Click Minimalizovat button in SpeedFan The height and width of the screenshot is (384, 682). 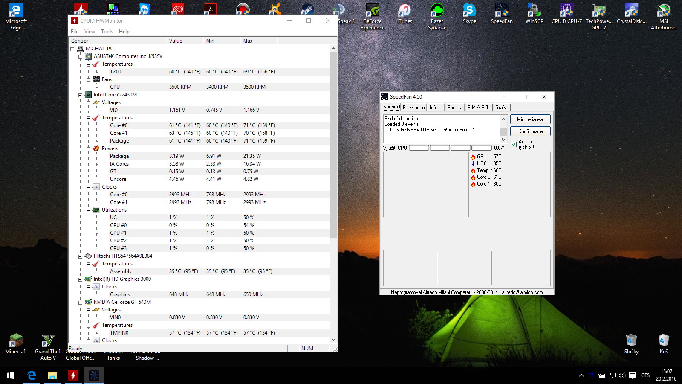pos(530,119)
